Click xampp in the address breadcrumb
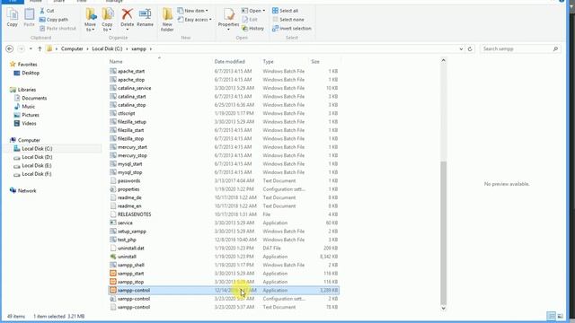Viewport: 575px width, 323px height. point(138,48)
